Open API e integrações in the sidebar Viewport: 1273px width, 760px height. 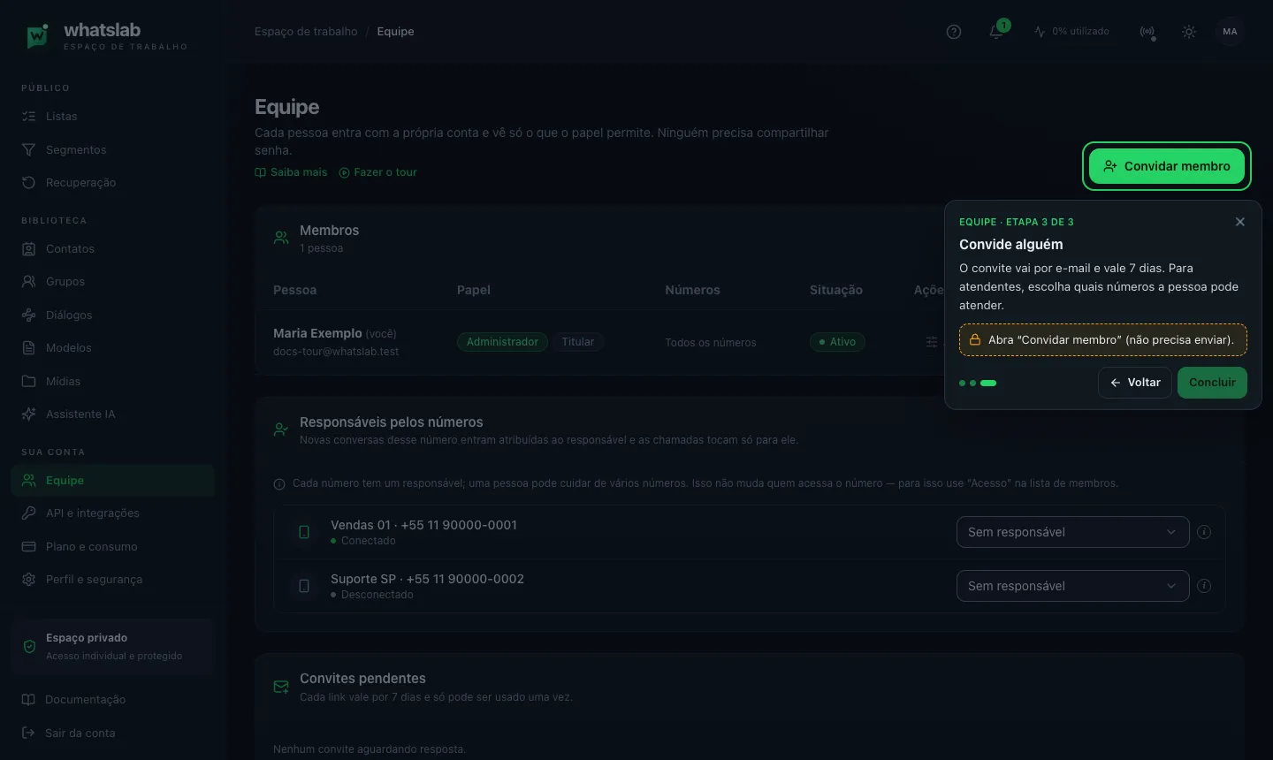(x=112, y=513)
